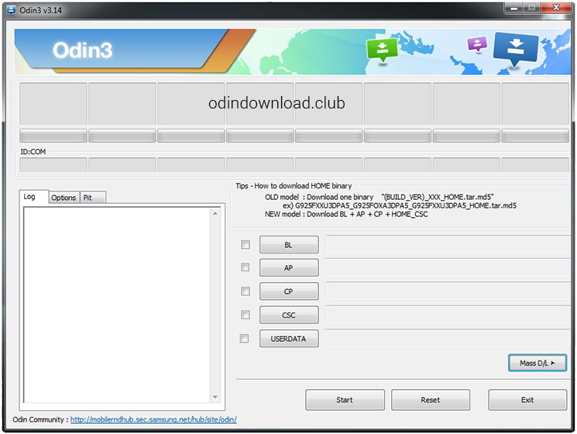Switch to the Options tab

coord(64,198)
